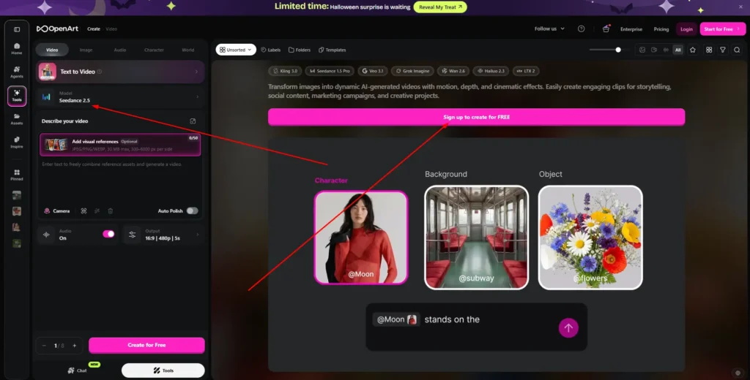Screen dimensions: 750x380
Task: Toggle the Auto Polish switch
Action: click(193, 211)
